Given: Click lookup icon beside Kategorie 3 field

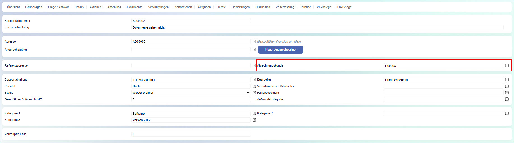Looking at the screenshot, I should pyautogui.click(x=254, y=120).
